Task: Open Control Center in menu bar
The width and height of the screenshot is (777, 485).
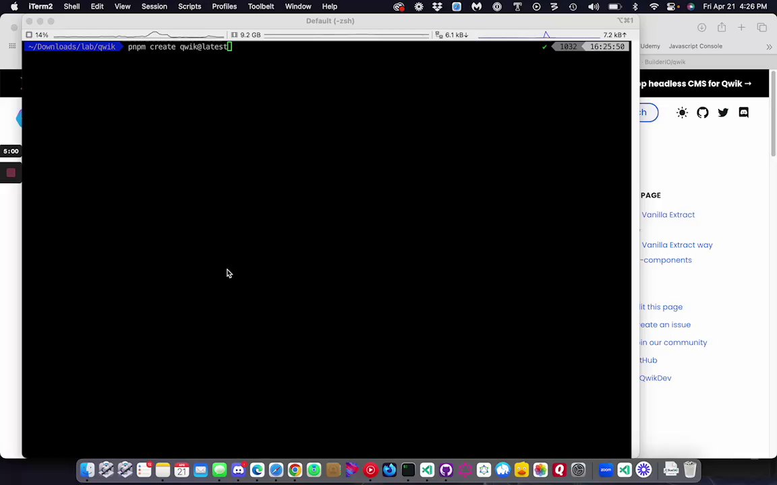Action: pos(672,7)
